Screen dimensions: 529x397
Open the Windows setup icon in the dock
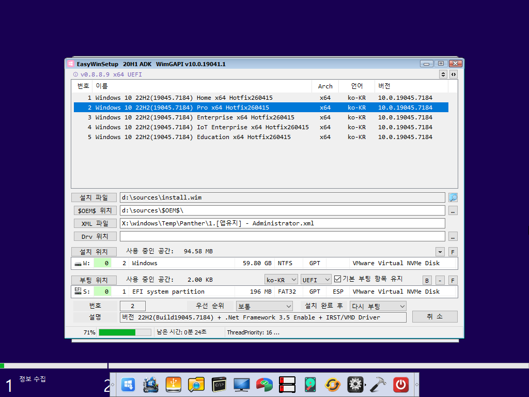click(x=128, y=385)
